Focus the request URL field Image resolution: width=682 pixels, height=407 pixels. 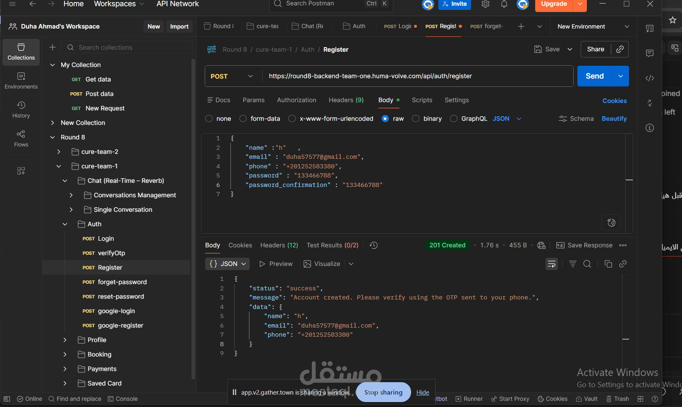click(418, 76)
